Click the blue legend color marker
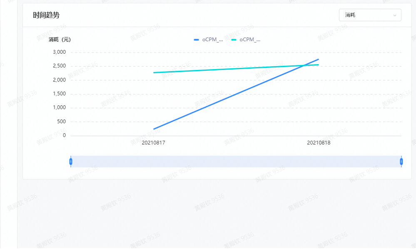The width and height of the screenshot is (416, 249). [196, 40]
